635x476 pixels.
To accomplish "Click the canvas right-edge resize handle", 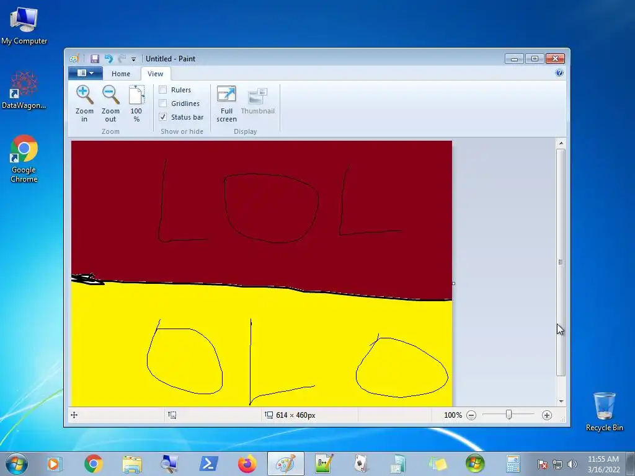I will (x=453, y=283).
